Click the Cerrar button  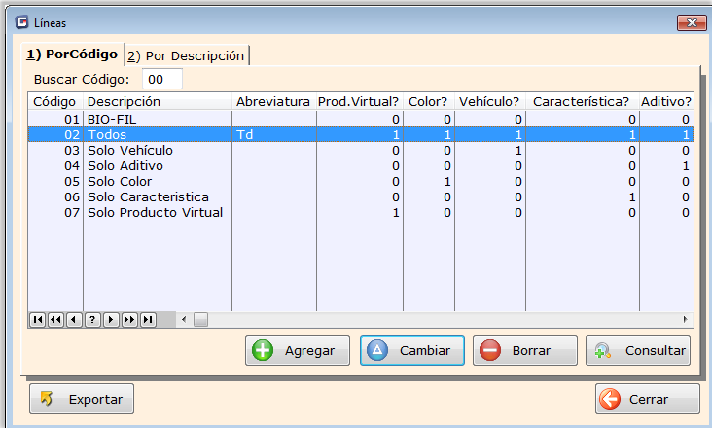(647, 399)
